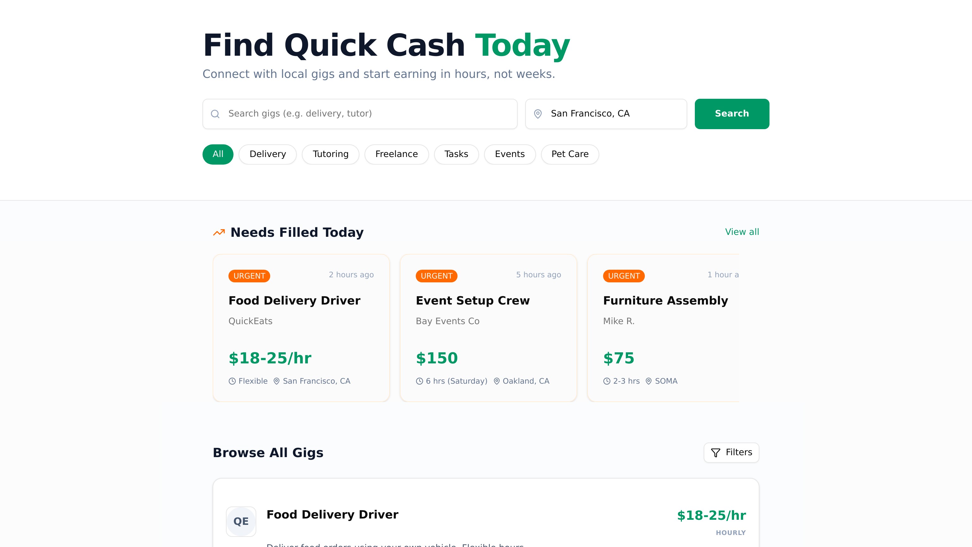Follow the View all link
This screenshot has height=547, width=972.
[x=741, y=232]
